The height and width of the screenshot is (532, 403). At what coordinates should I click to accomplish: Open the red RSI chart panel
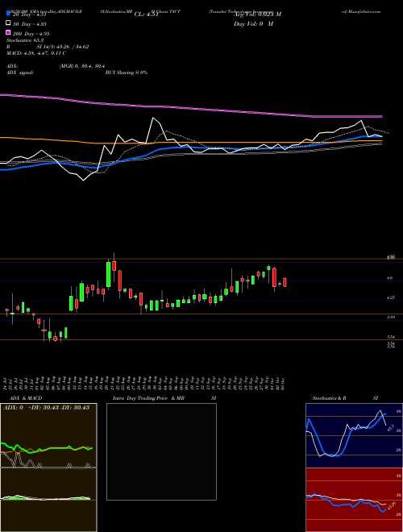(354, 500)
